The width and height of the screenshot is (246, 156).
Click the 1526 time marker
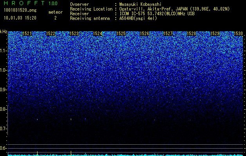point(144,34)
